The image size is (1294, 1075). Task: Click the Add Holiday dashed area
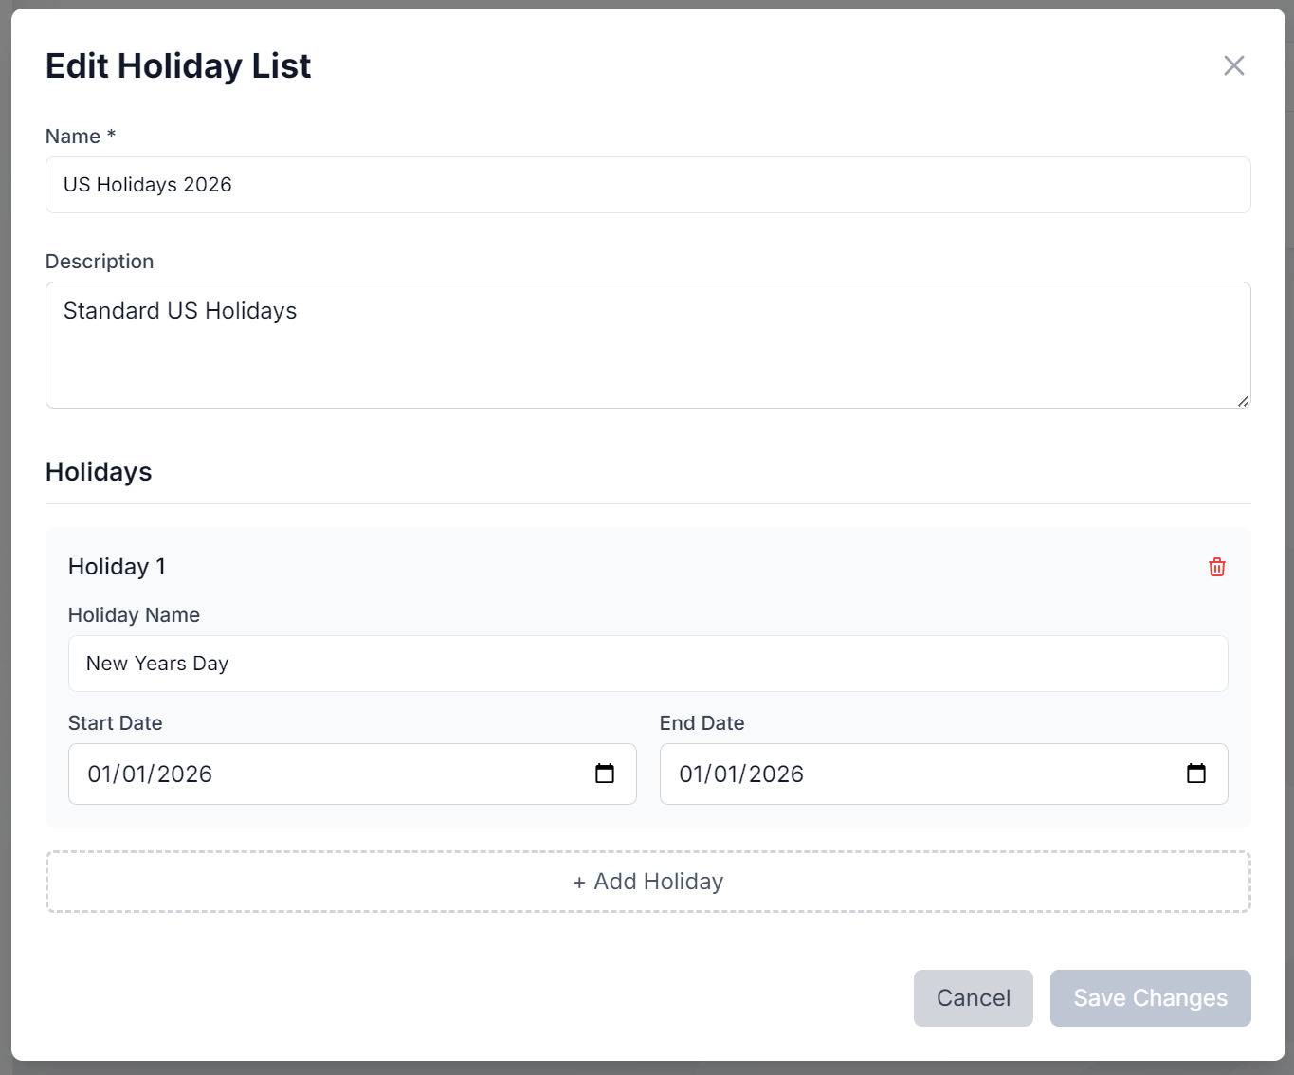click(x=647, y=882)
